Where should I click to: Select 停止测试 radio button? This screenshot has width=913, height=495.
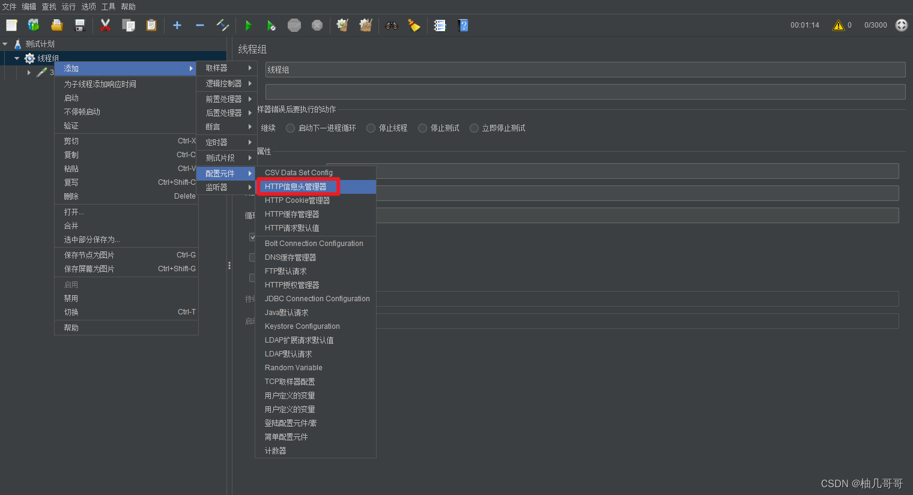click(422, 128)
